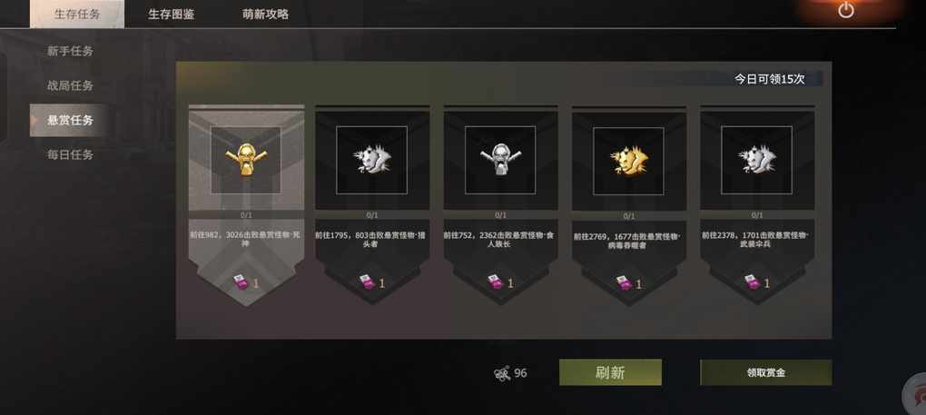Click the 前往2769，1677 virus devourer task description
Viewport: 926px width, 415px height.
(x=628, y=241)
